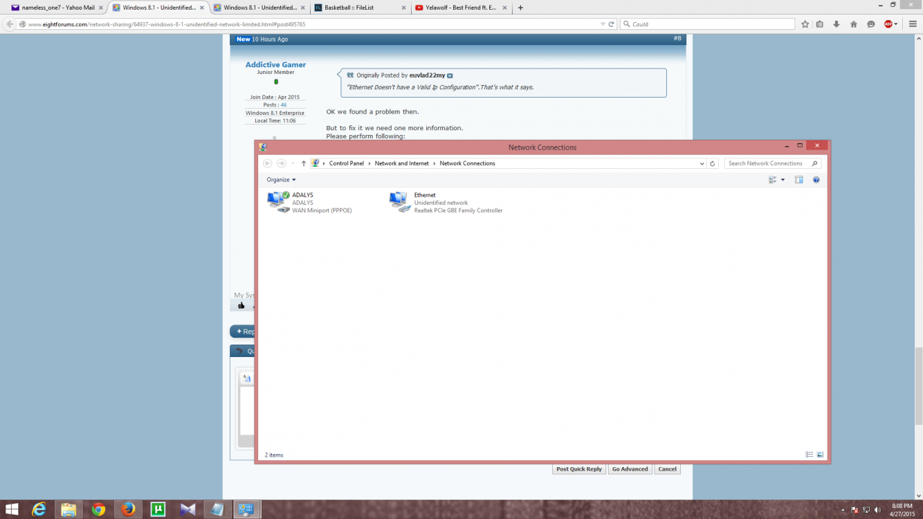Click the Firefox chat smiley icon
The image size is (923, 519).
tap(870, 24)
